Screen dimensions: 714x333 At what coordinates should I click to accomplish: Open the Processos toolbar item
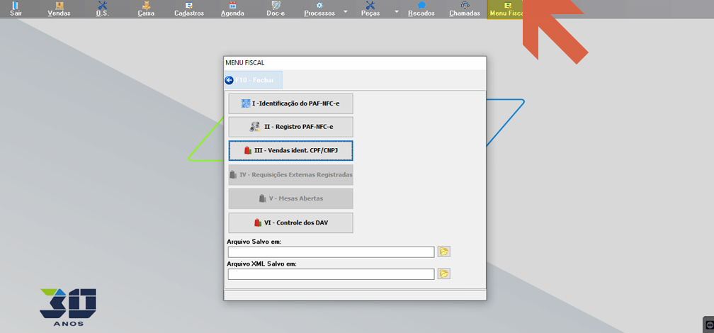(x=319, y=9)
